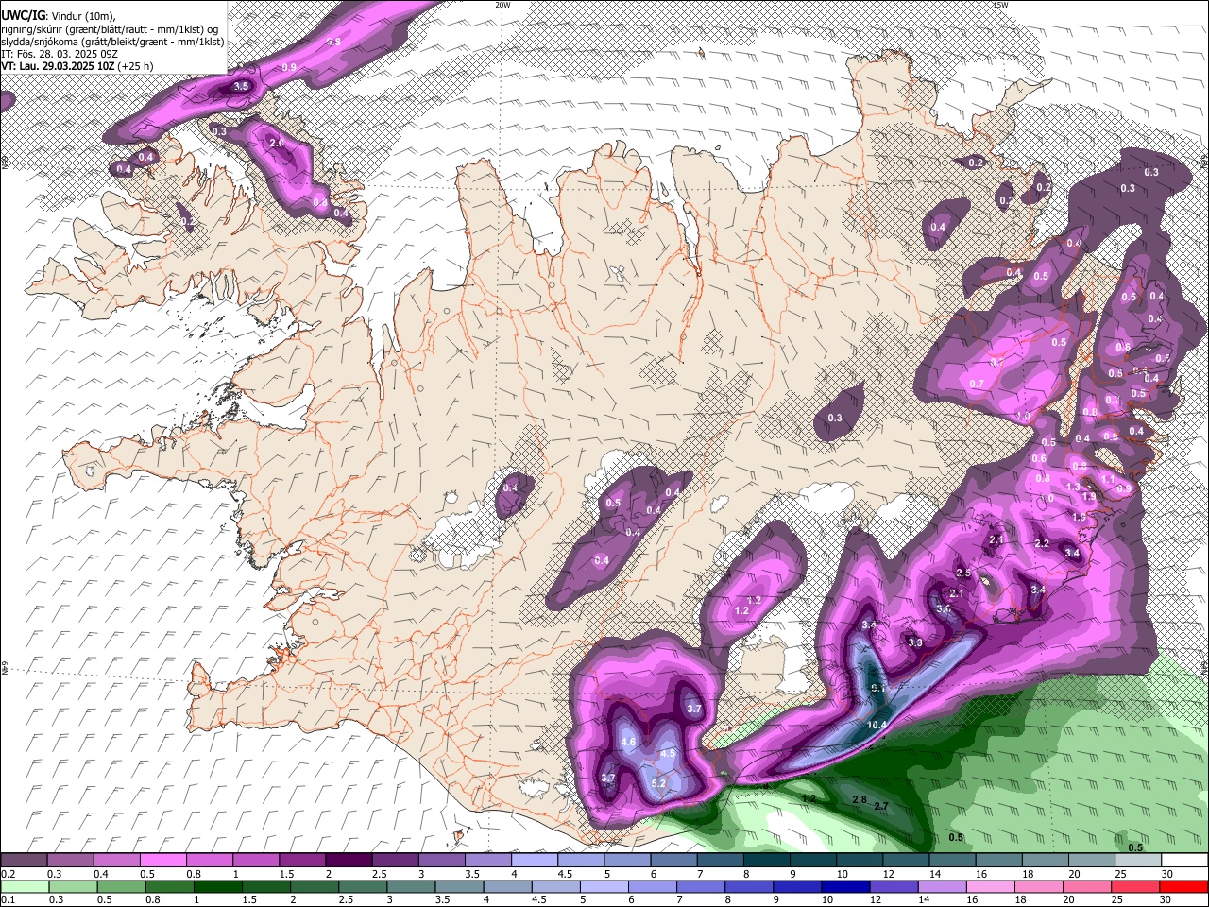Click the 'rigning/skúrir' legend description line

[110, 28]
